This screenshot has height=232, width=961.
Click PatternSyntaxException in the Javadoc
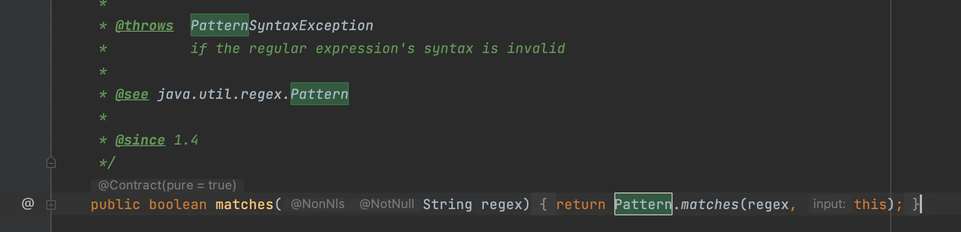[282, 25]
